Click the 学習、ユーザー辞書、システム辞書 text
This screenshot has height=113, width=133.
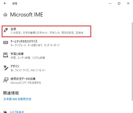pyautogui.click(x=28, y=58)
